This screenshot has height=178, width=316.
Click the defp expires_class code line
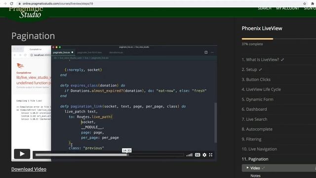(x=92, y=86)
